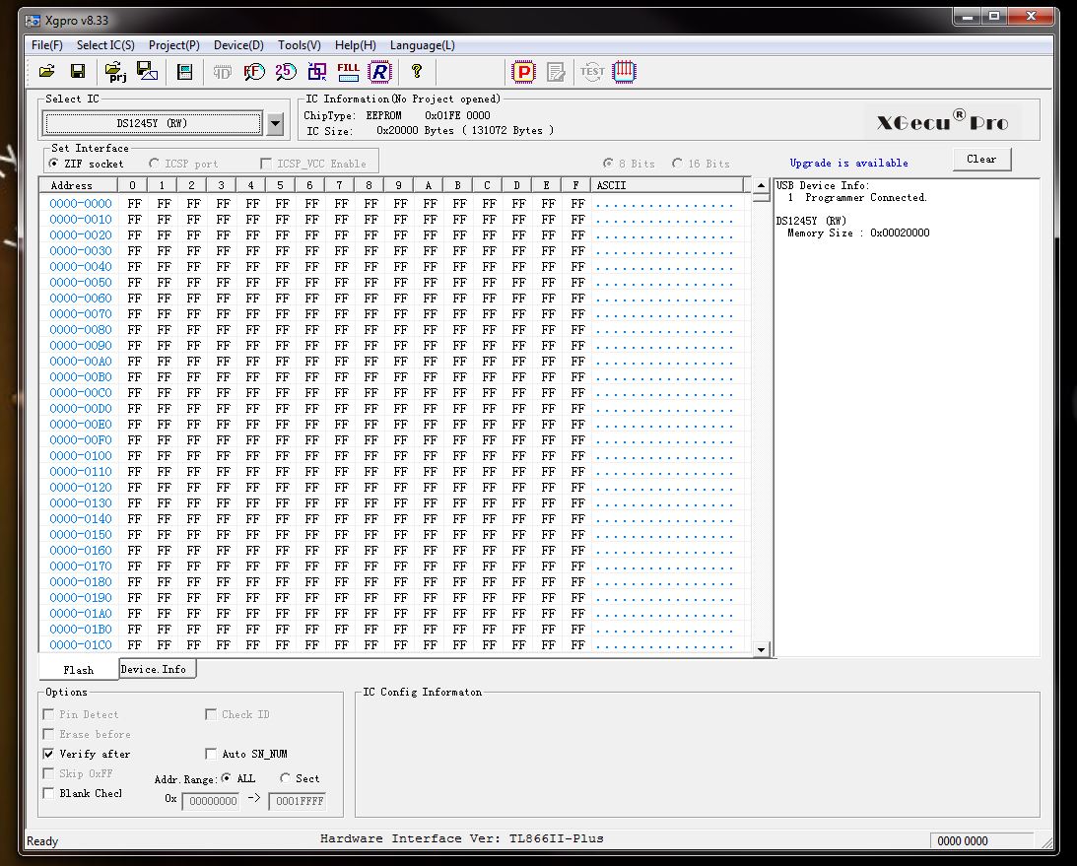The height and width of the screenshot is (866, 1077).
Task: Click the grayed TEST icon
Action: [592, 71]
